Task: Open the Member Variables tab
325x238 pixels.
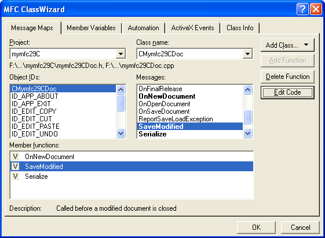Action: point(91,28)
